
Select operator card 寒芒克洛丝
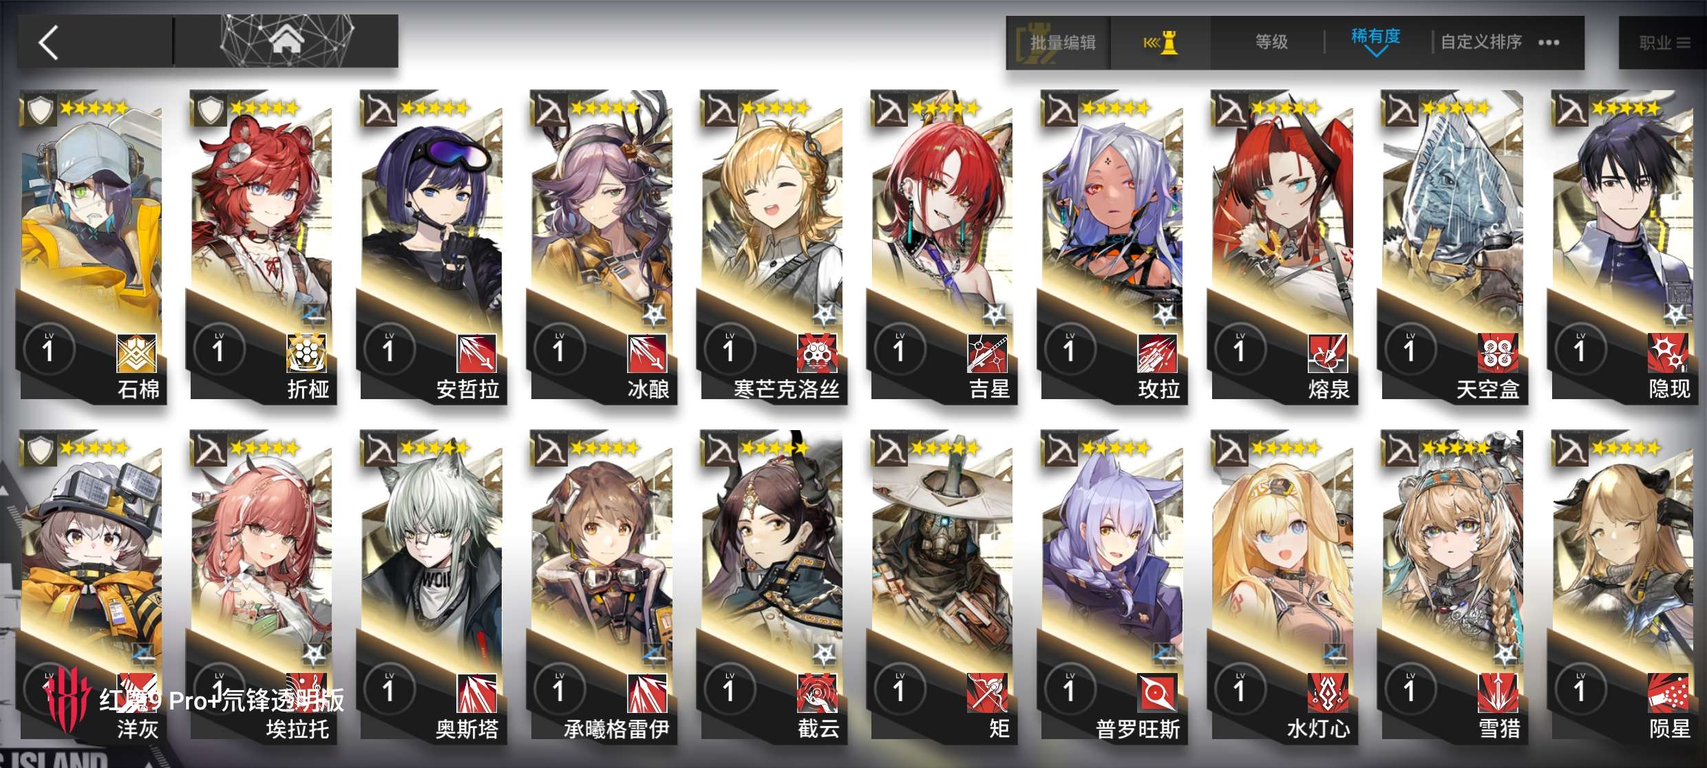pos(772,245)
